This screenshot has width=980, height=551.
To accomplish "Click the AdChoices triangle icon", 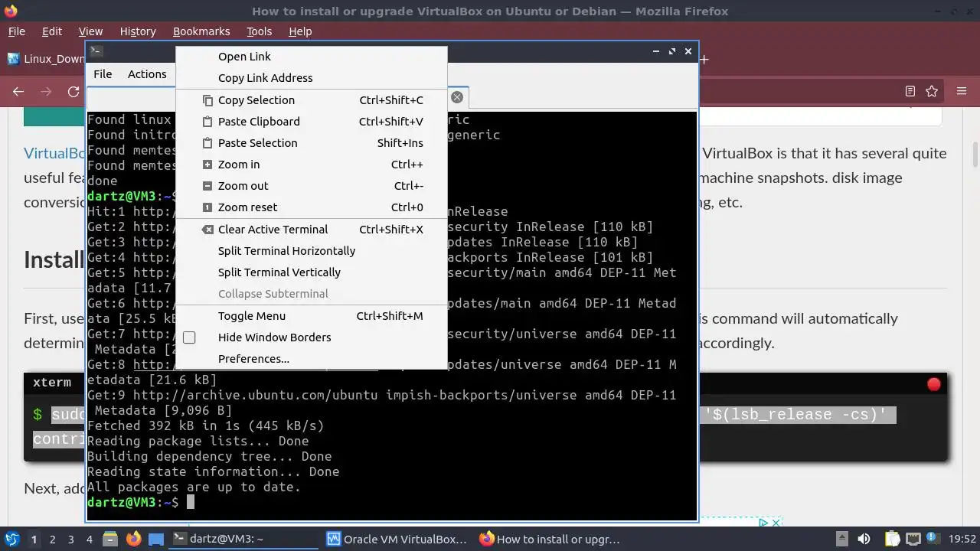I will click(x=763, y=523).
